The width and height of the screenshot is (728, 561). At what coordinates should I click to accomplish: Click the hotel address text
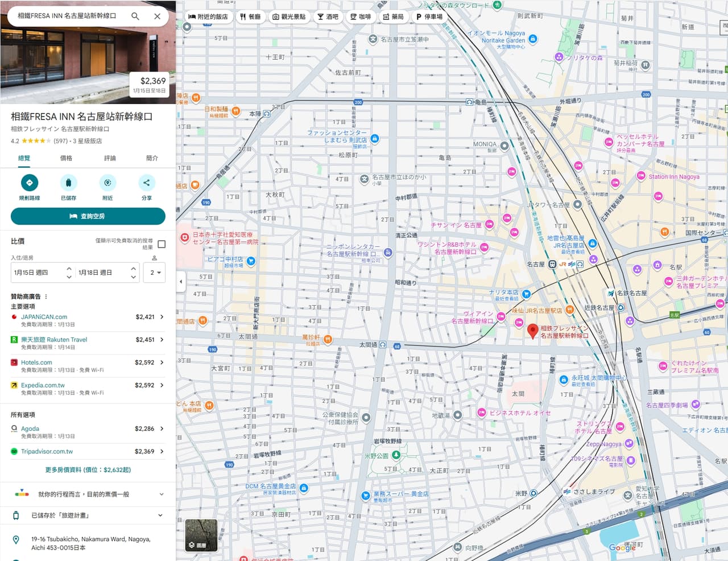(91, 543)
